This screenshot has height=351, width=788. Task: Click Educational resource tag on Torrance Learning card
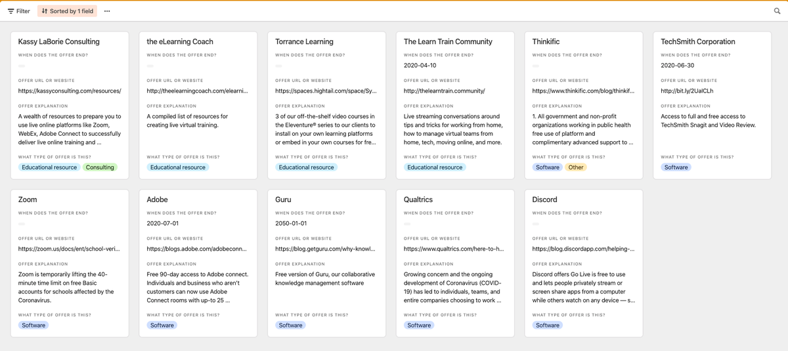click(x=307, y=167)
